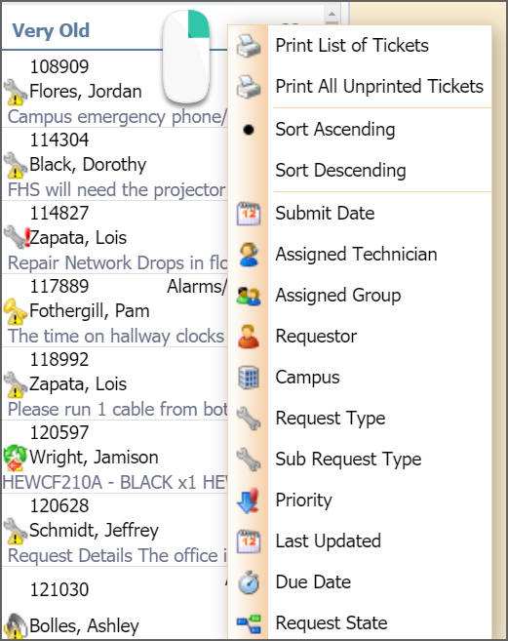Viewport: 508px width, 641px height.
Task: Open the hallway clocks ticket description
Action: 116,336
